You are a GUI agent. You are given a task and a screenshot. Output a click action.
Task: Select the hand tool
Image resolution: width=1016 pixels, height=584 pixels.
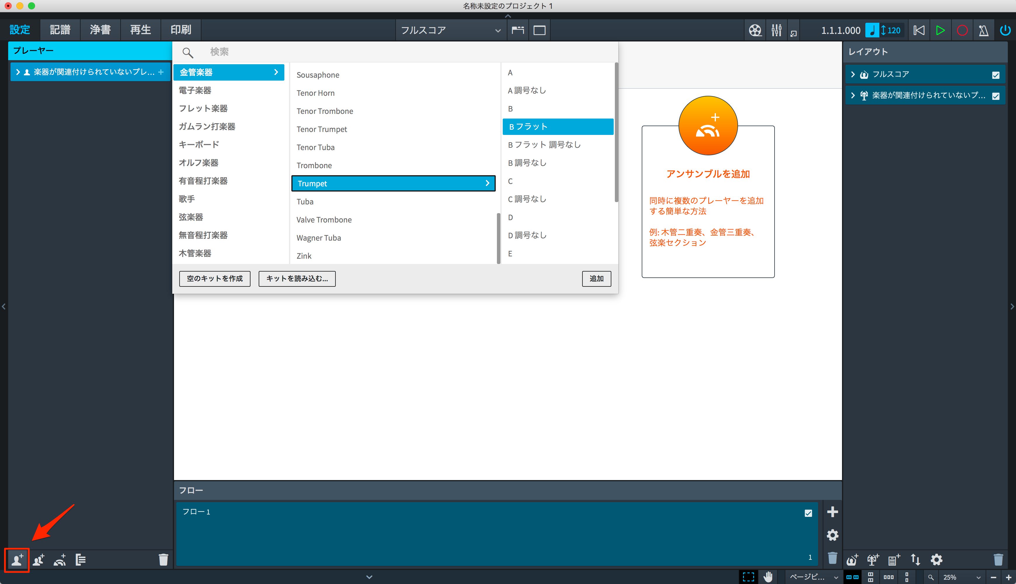768,577
